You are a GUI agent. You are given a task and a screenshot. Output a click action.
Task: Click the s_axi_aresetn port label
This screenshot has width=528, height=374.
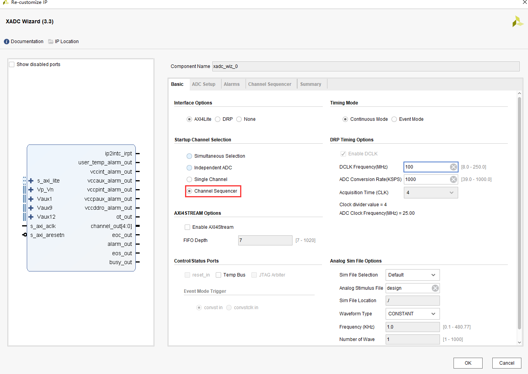tap(47, 235)
